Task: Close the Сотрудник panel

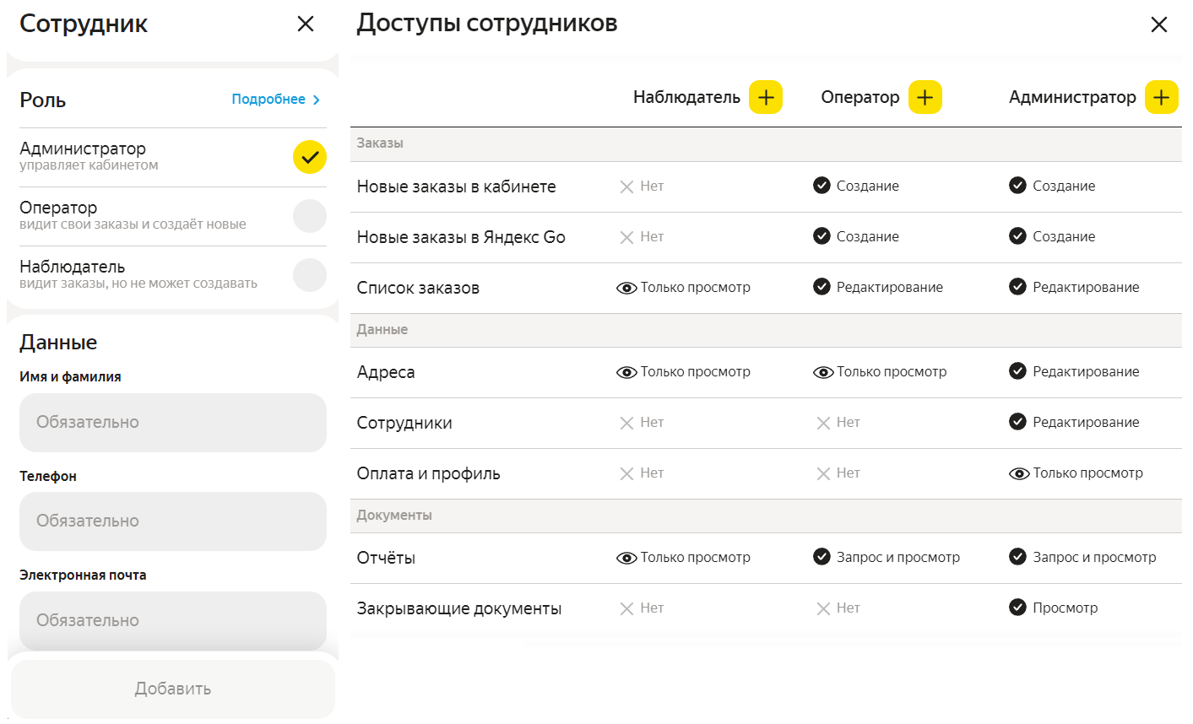Action: 306,24
